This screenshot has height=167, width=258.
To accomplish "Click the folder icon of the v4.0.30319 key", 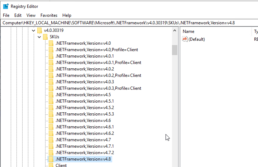I will click(x=39, y=30).
